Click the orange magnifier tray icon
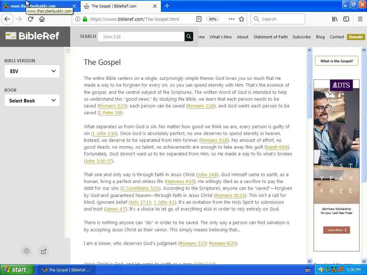 [x=340, y=270]
